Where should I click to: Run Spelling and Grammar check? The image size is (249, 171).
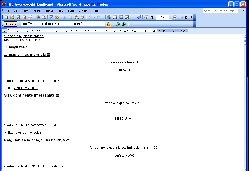click(50, 17)
